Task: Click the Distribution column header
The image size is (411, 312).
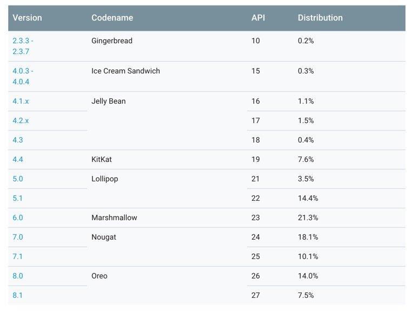Action: (x=320, y=18)
